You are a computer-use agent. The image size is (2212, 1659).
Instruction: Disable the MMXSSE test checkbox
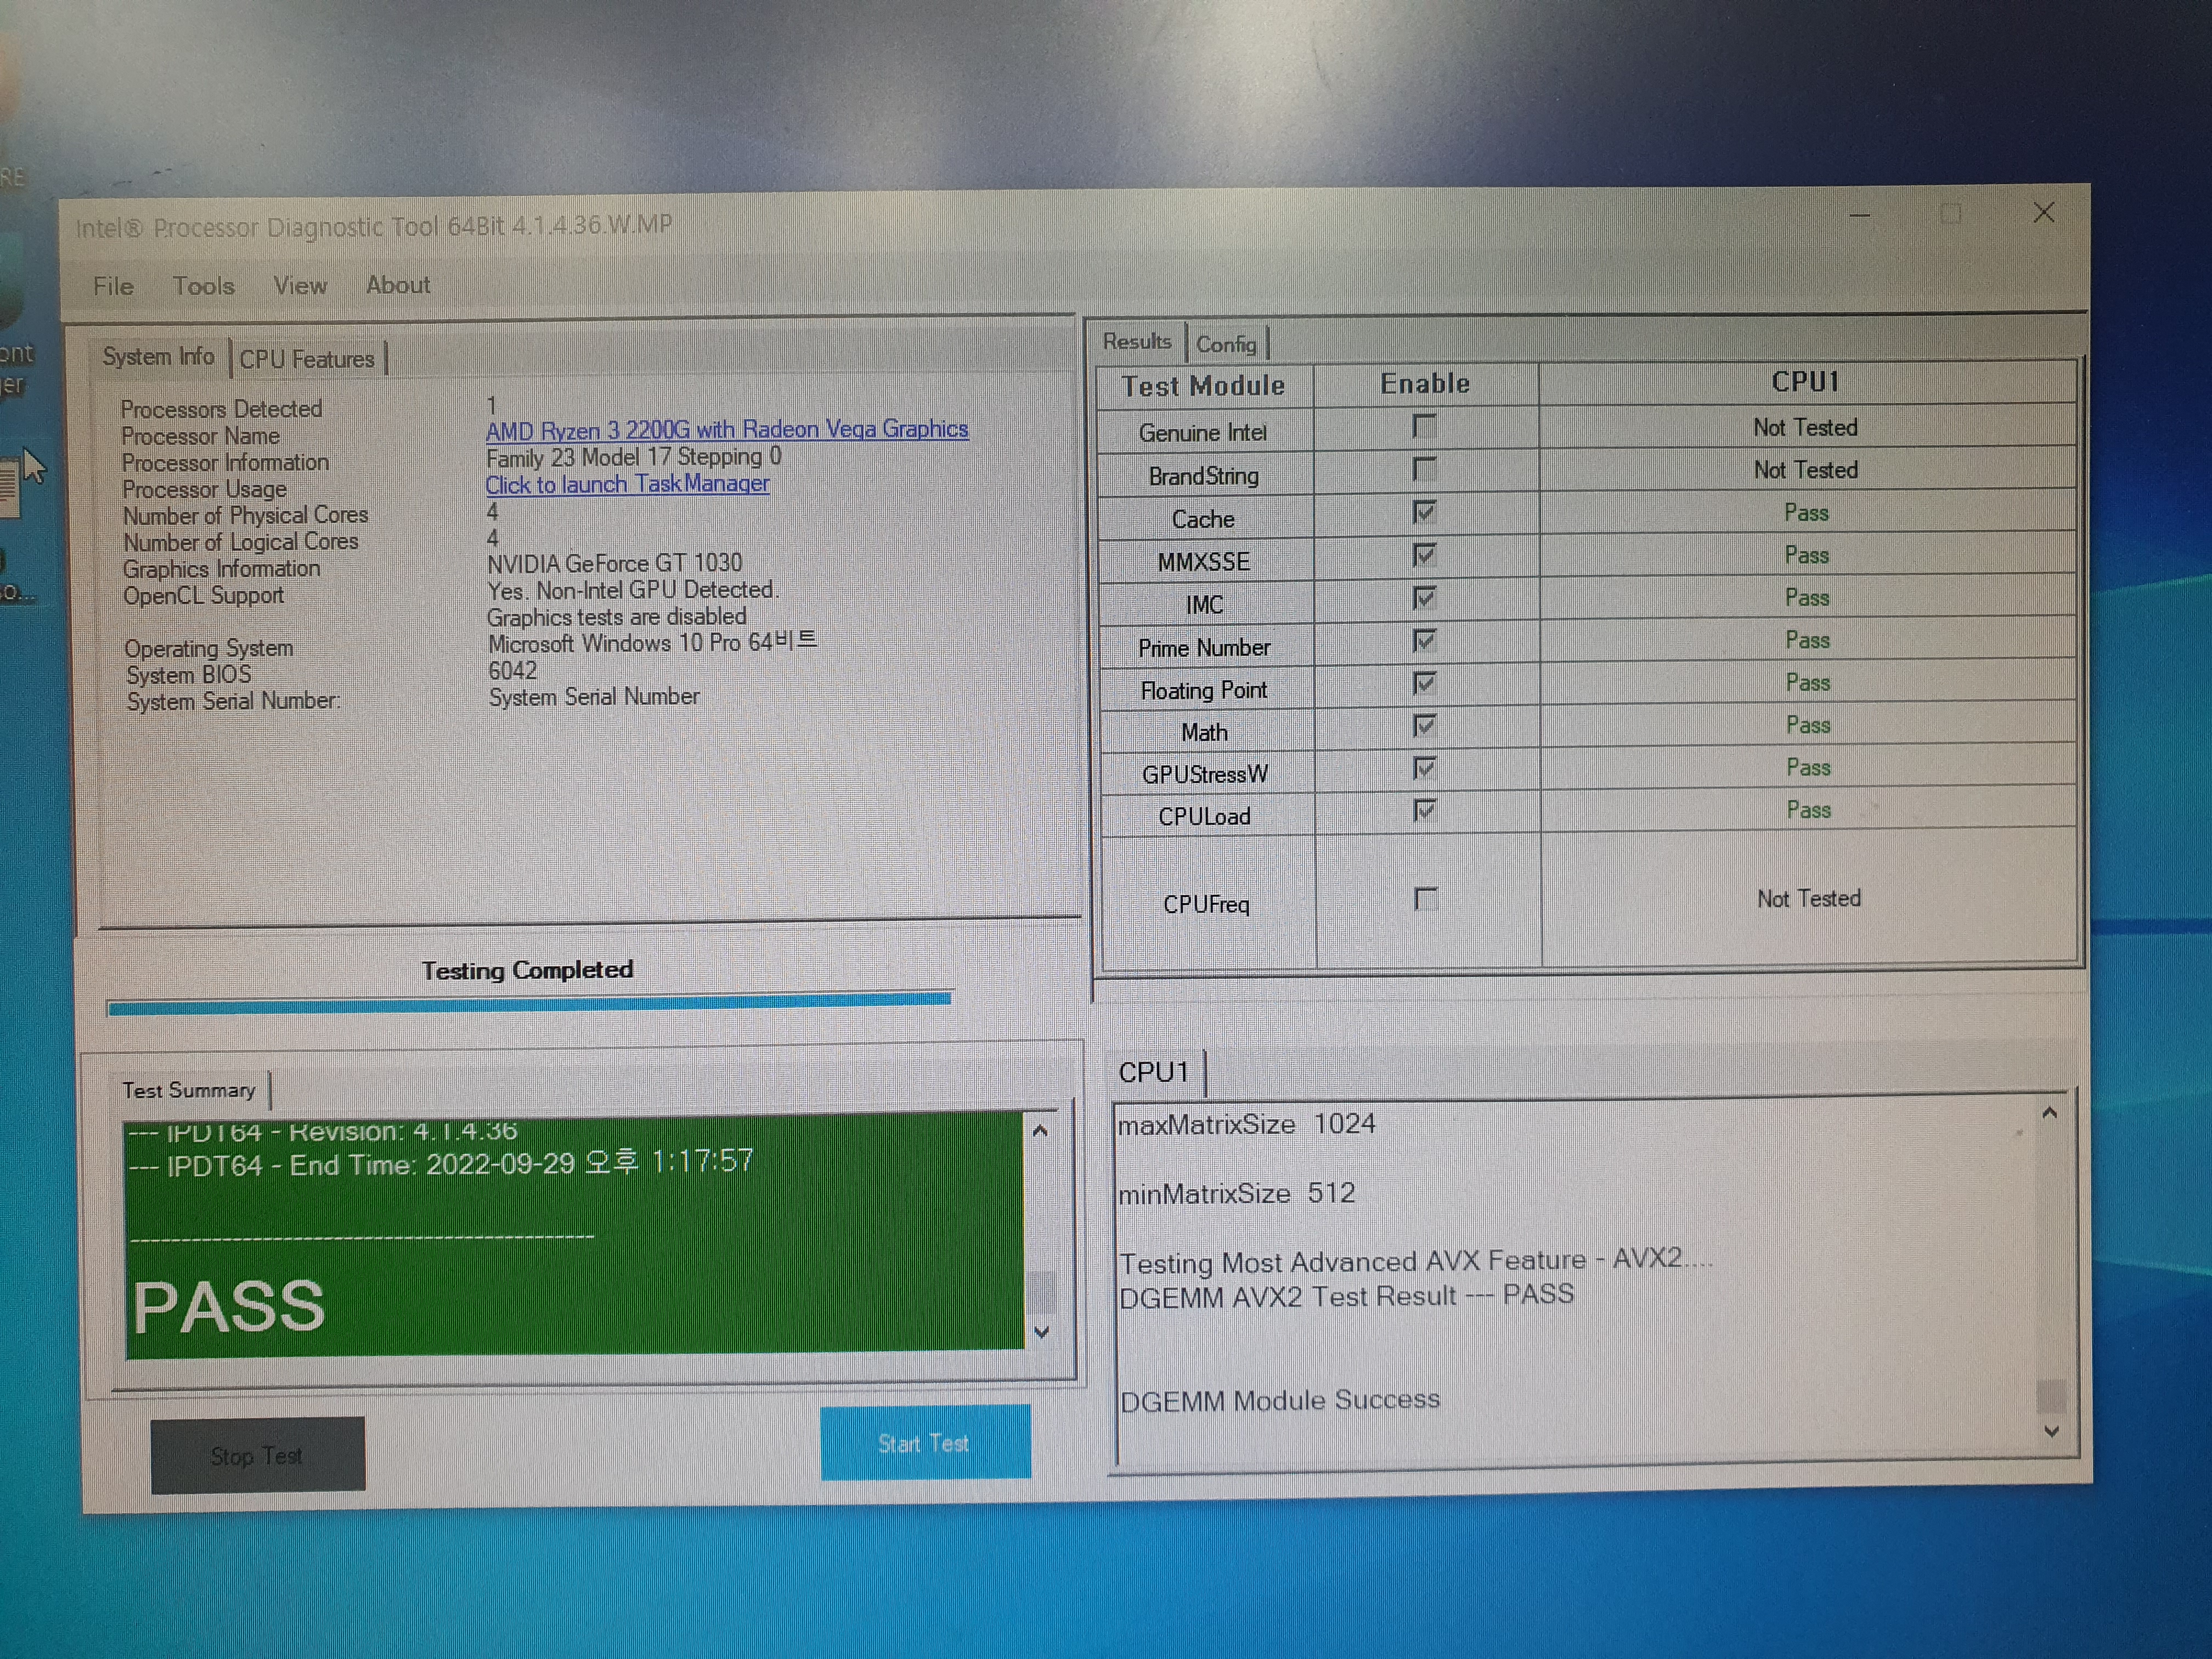[1424, 555]
